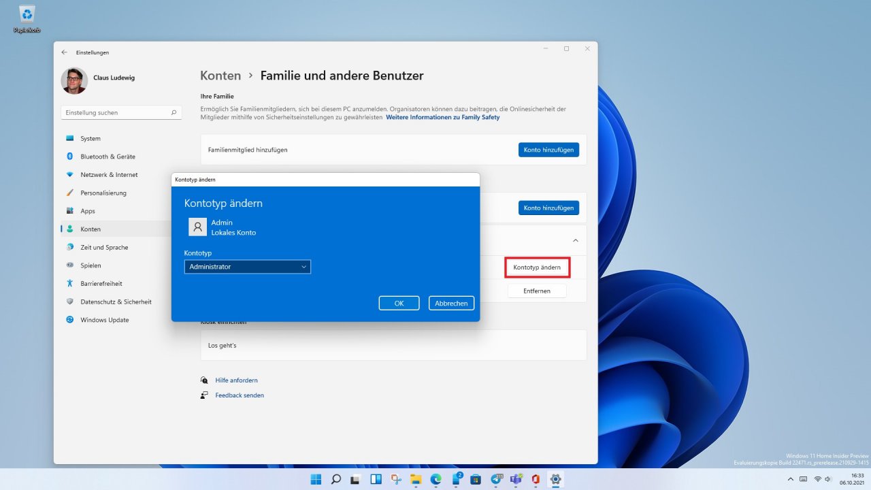Click the Datenschutz & Sicherheit shield icon
This screenshot has width=871, height=490.
(x=69, y=301)
